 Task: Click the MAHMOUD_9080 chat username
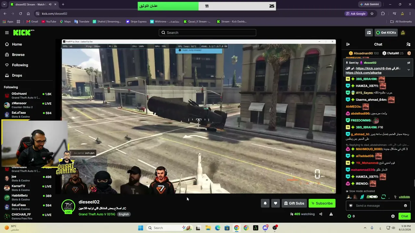(x=369, y=149)
